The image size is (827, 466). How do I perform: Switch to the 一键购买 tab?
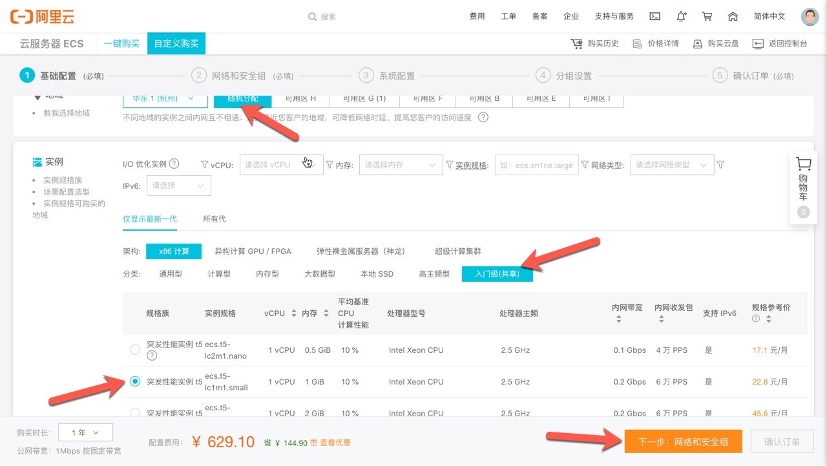121,43
